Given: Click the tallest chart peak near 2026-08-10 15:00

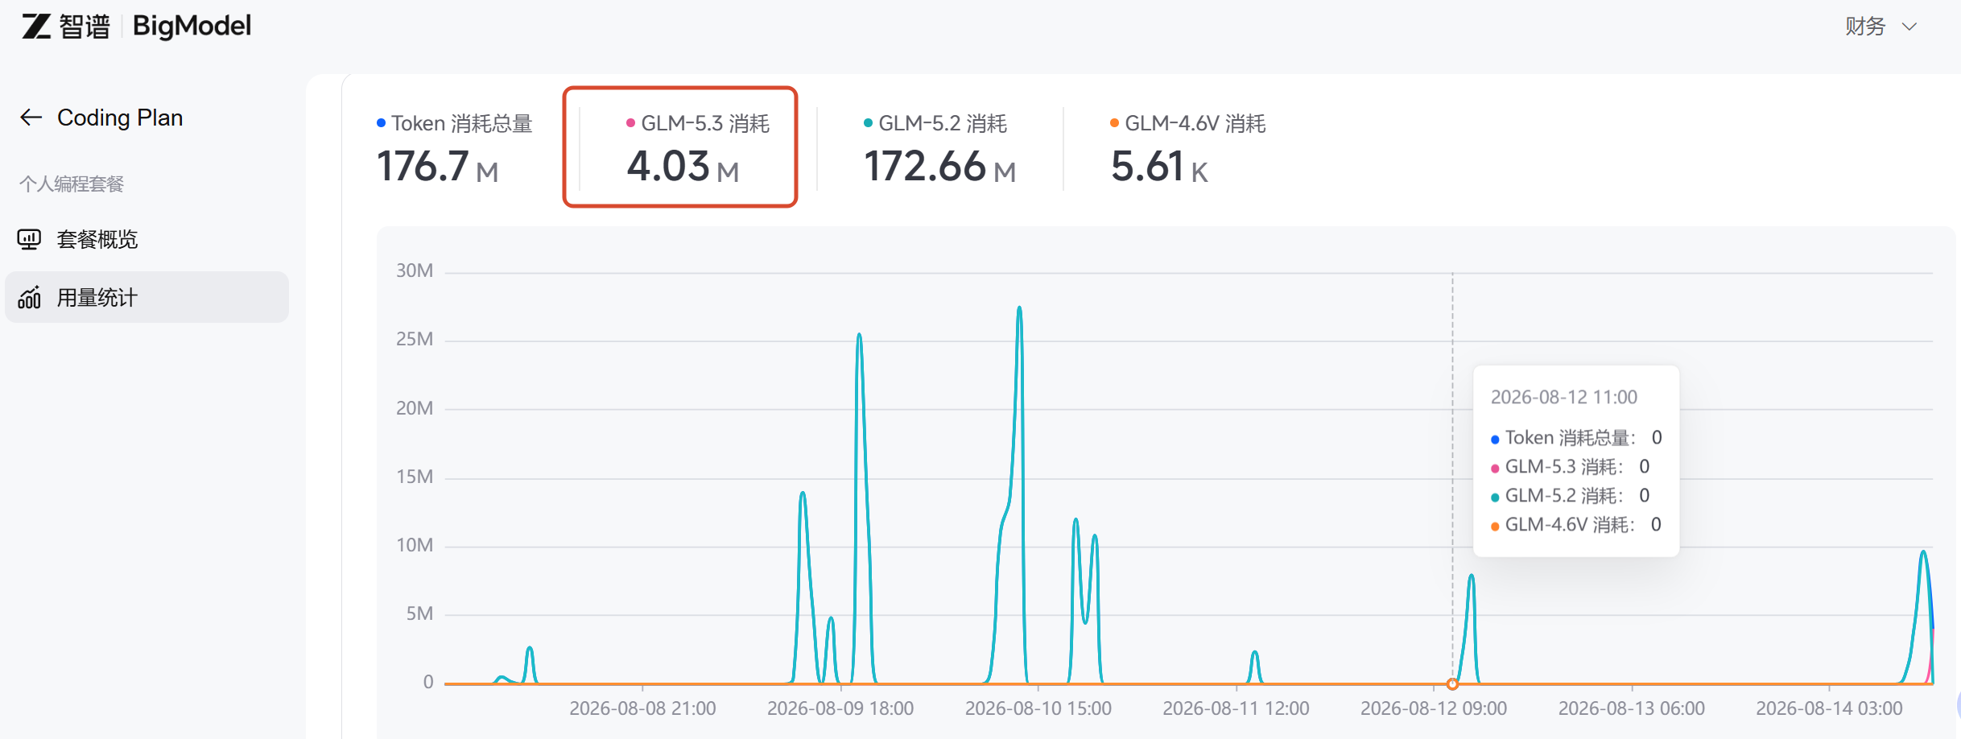Looking at the screenshot, I should click(1019, 308).
